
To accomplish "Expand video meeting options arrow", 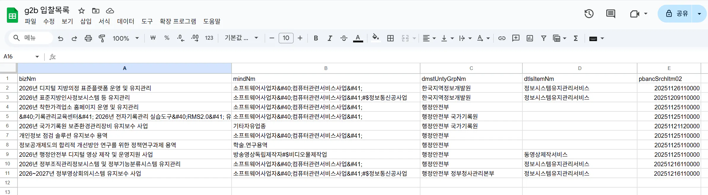I will tap(645, 14).
